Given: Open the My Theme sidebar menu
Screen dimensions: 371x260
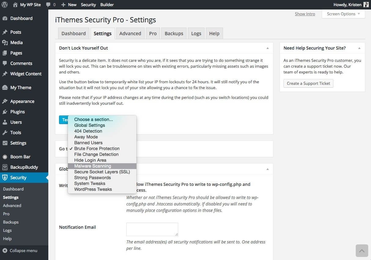Looking at the screenshot, I should (24, 88).
